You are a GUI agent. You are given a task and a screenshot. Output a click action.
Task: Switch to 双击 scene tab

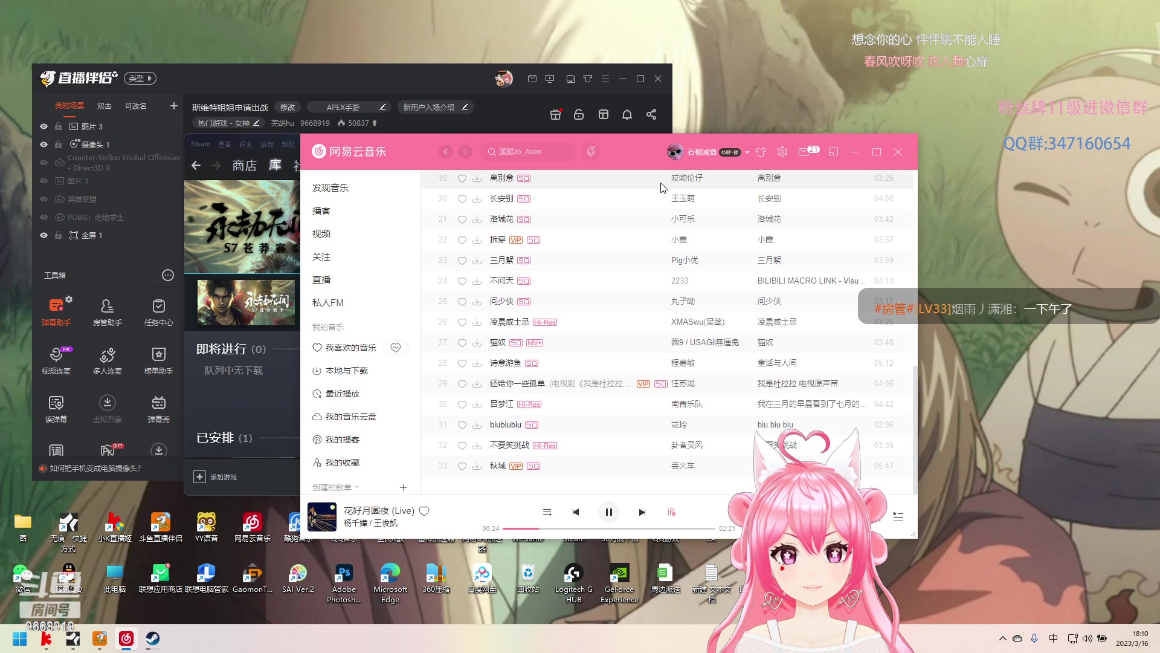pyautogui.click(x=104, y=106)
